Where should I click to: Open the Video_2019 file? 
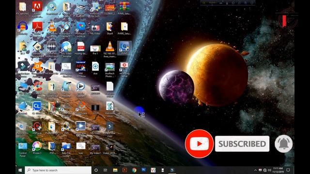(x=110, y=149)
